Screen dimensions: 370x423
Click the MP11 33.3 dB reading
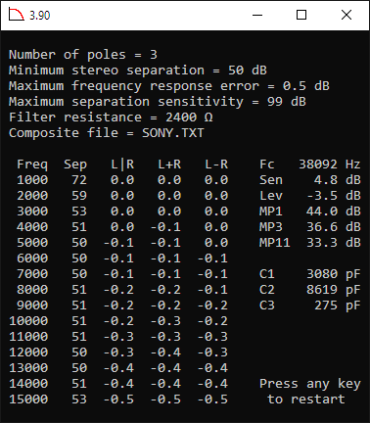310,243
